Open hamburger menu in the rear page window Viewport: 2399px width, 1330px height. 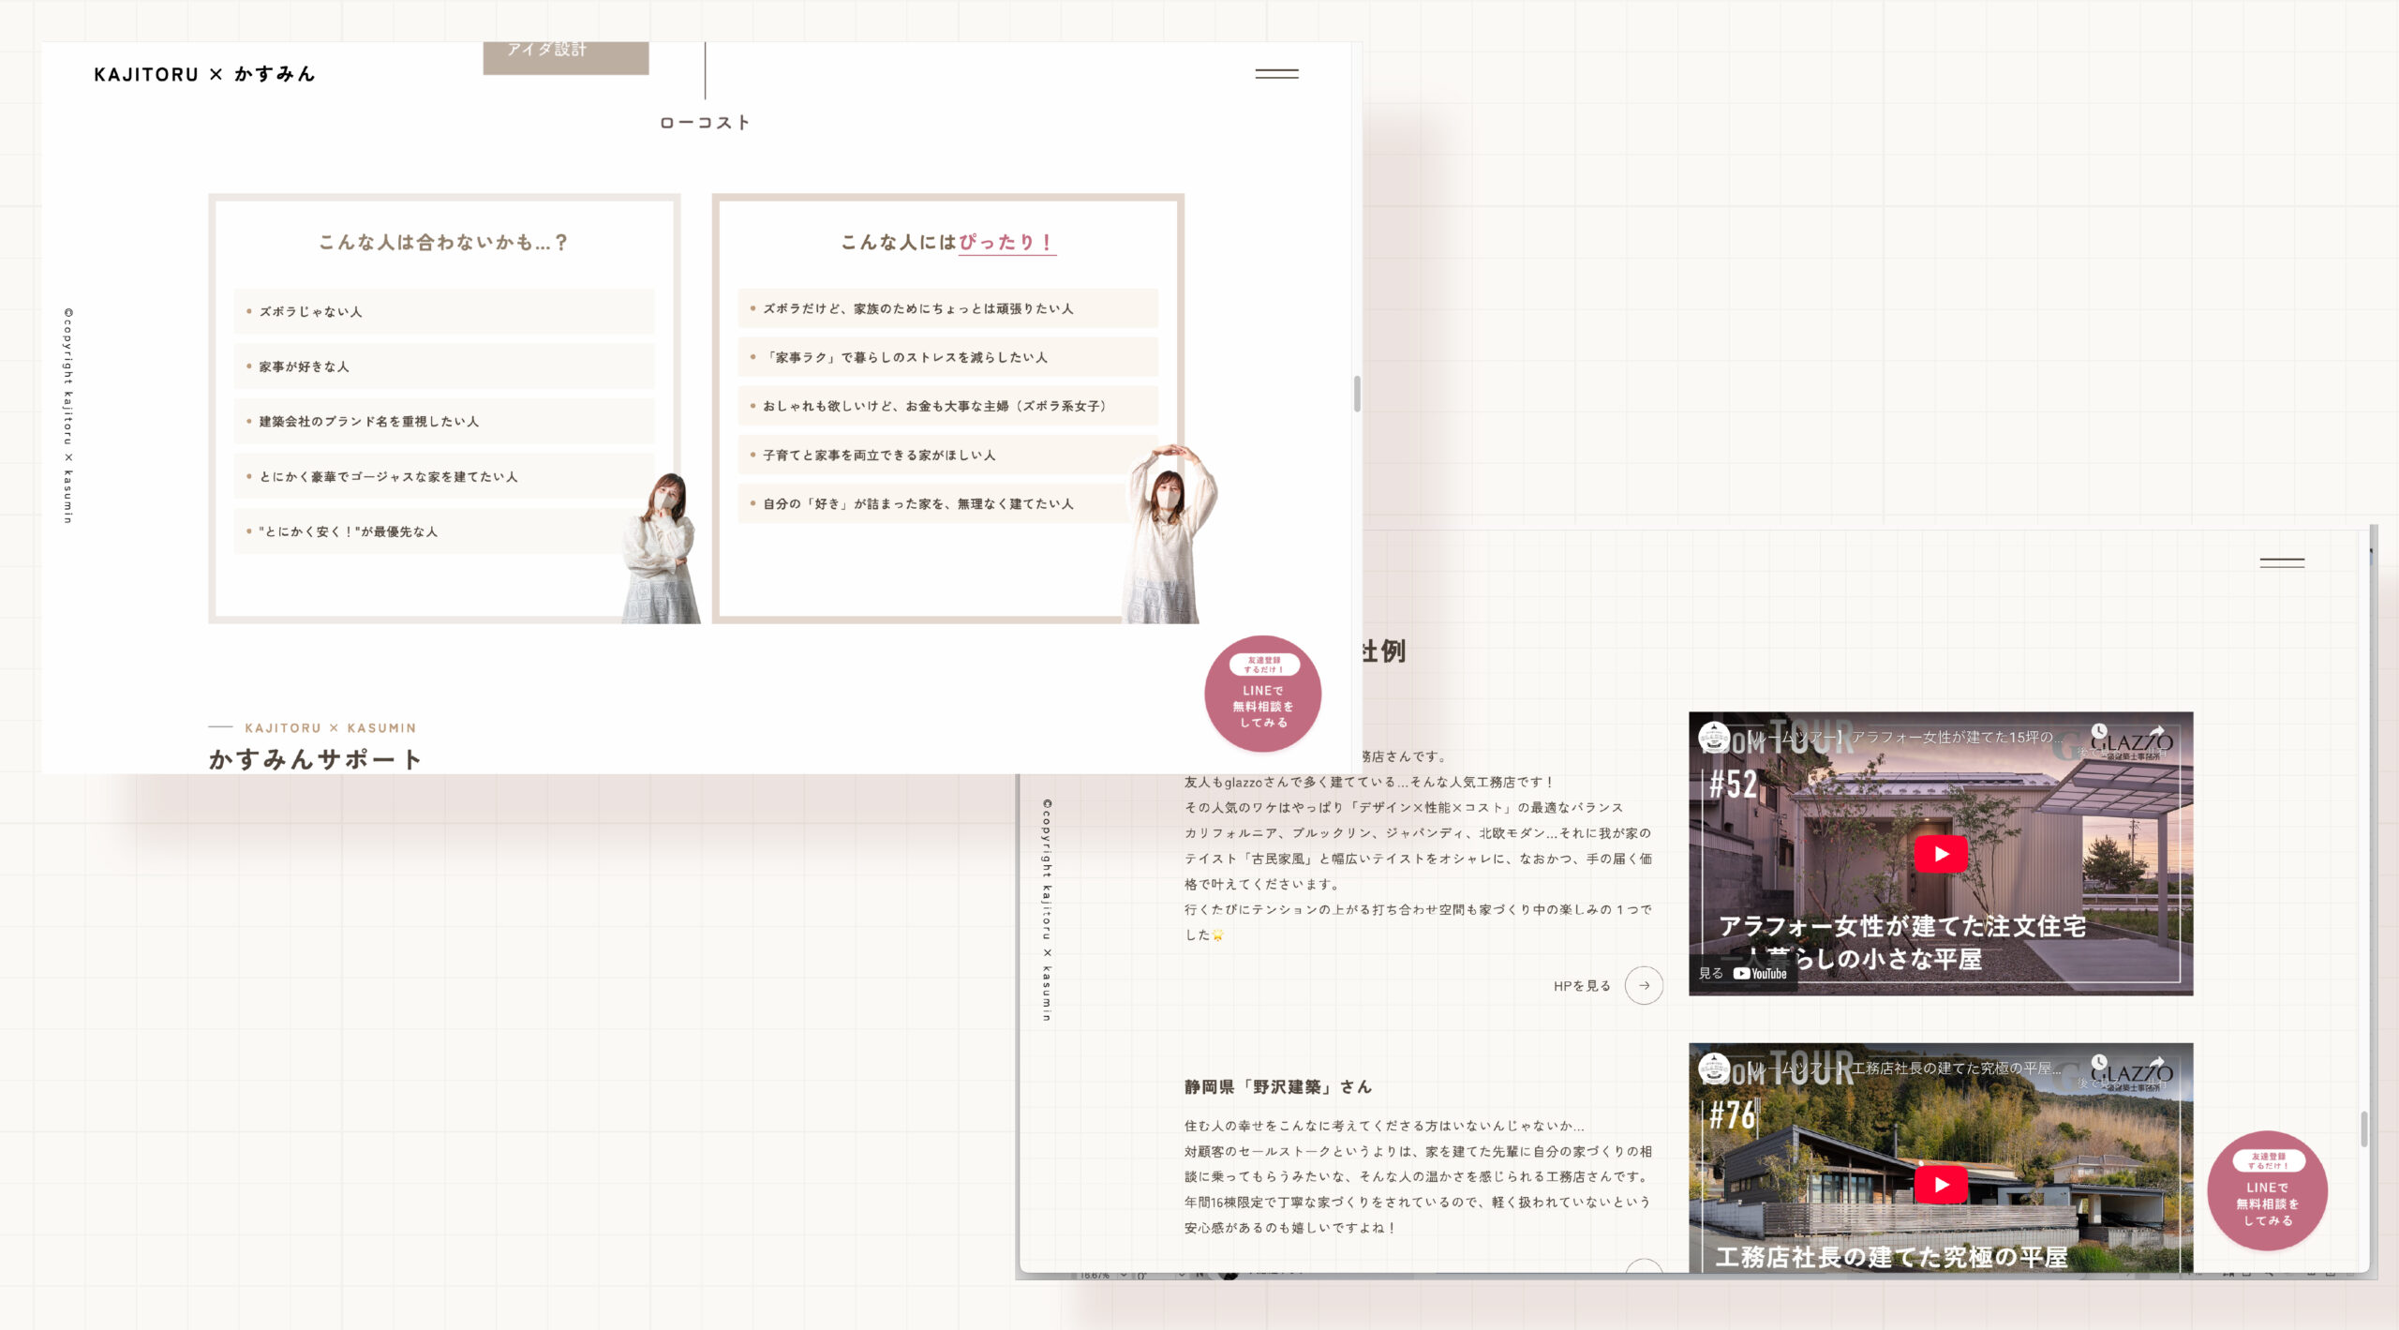tap(2282, 562)
